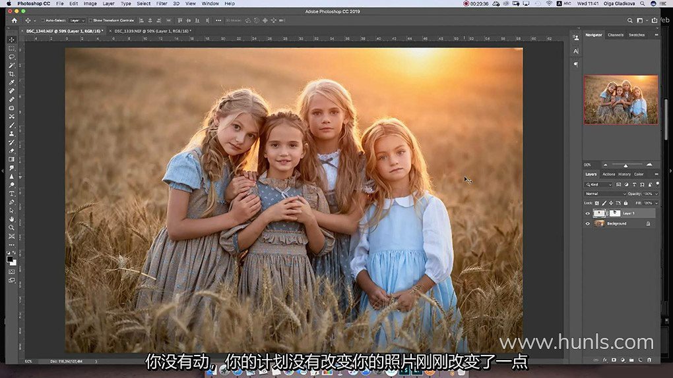Filter layers by pixel layers icon
This screenshot has width=673, height=378.
point(618,184)
